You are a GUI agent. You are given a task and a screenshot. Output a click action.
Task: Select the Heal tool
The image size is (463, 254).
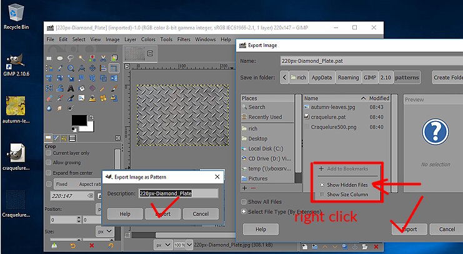(103, 98)
